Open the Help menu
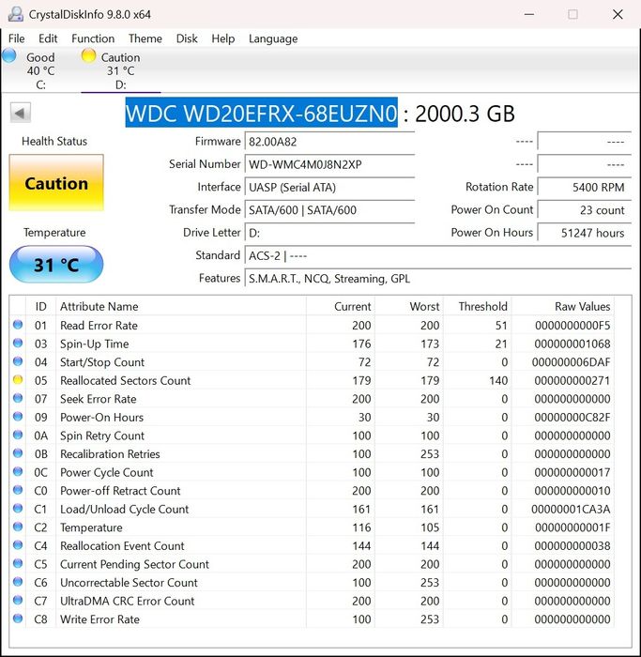 pyautogui.click(x=222, y=38)
